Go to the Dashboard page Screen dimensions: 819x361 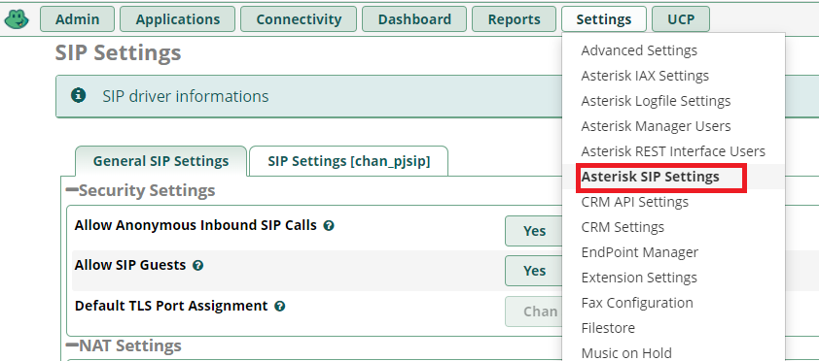414,19
